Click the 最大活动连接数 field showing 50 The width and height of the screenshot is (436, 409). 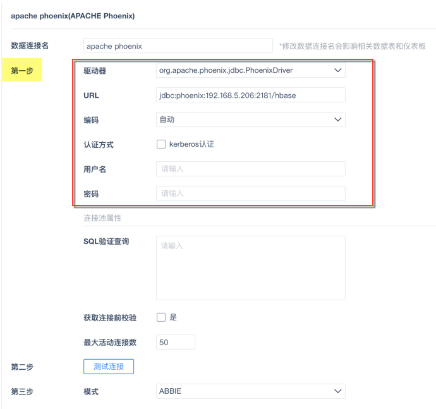(176, 342)
